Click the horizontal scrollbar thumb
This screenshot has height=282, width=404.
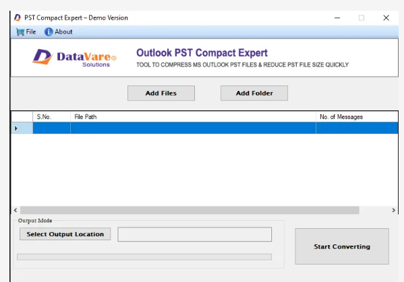pos(190,210)
